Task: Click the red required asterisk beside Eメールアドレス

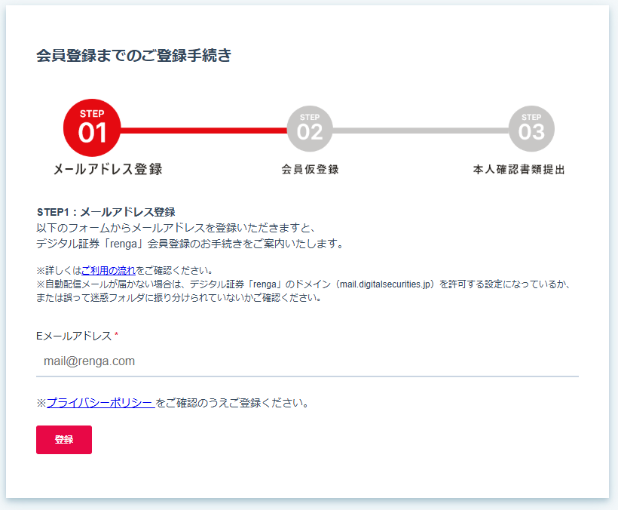Action: [117, 336]
